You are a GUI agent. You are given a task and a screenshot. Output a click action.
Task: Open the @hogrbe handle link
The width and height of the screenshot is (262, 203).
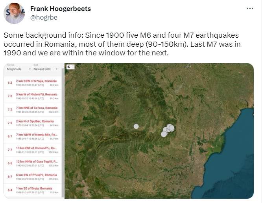(x=44, y=17)
